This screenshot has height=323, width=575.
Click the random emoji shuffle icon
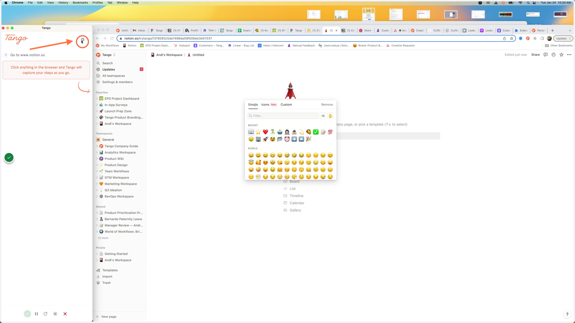click(x=323, y=116)
